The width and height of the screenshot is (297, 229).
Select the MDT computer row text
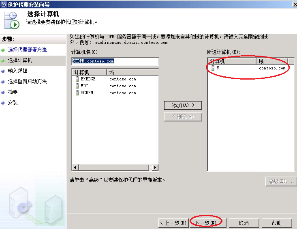tap(84, 86)
